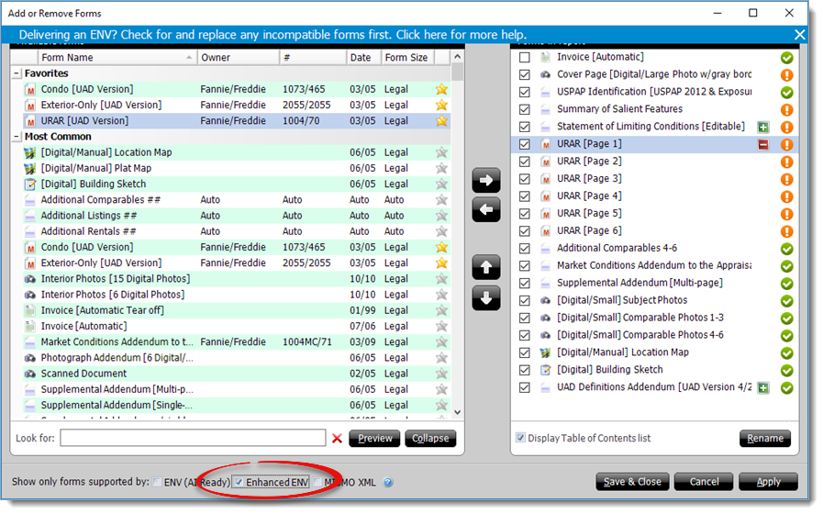Click the invoice icon of Invoice [Automatic Tear off]
The image size is (823, 514).
point(30,311)
